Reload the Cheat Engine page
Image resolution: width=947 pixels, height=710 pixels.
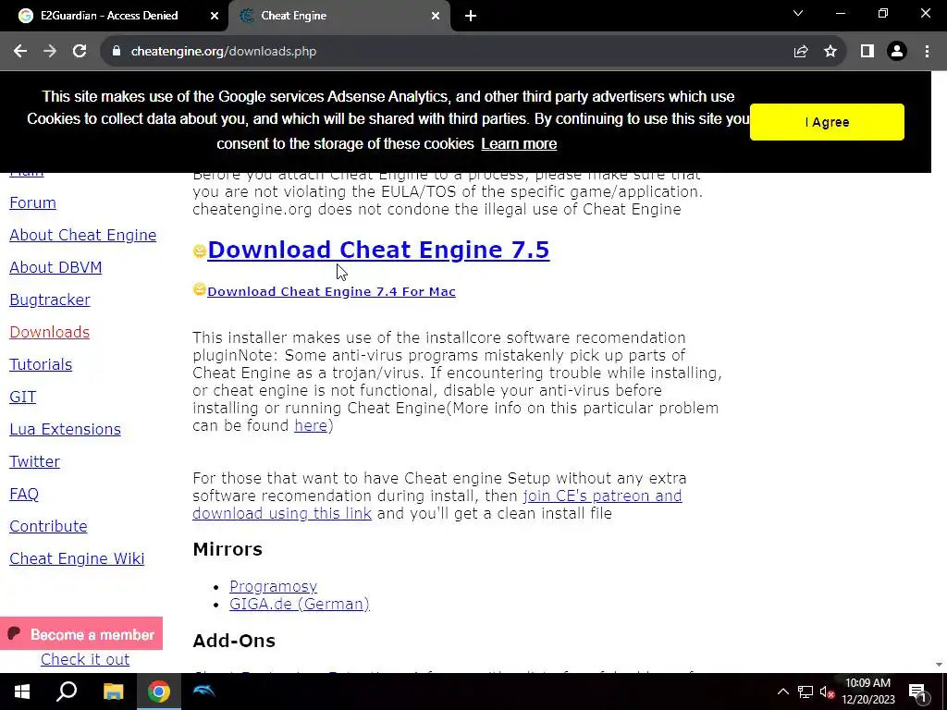[x=80, y=52]
